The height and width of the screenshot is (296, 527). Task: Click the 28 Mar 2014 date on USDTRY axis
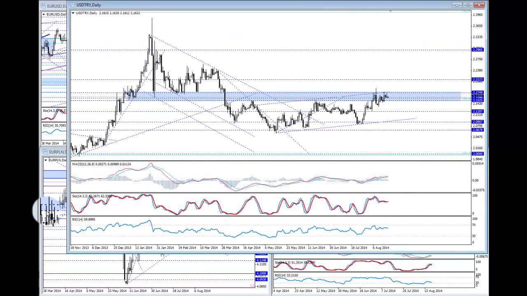point(230,248)
